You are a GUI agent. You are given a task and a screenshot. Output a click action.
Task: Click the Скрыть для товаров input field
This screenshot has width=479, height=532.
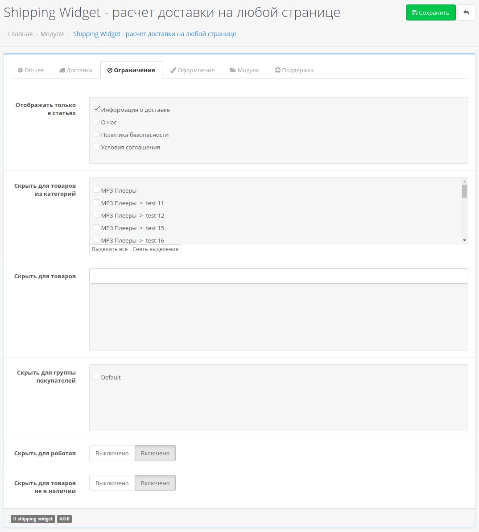click(278, 276)
